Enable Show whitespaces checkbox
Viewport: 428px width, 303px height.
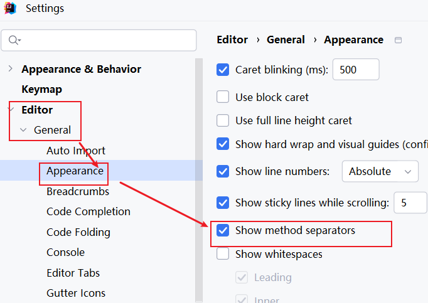223,254
